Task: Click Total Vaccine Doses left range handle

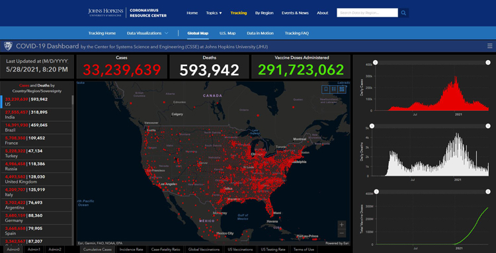Action: click(376, 192)
